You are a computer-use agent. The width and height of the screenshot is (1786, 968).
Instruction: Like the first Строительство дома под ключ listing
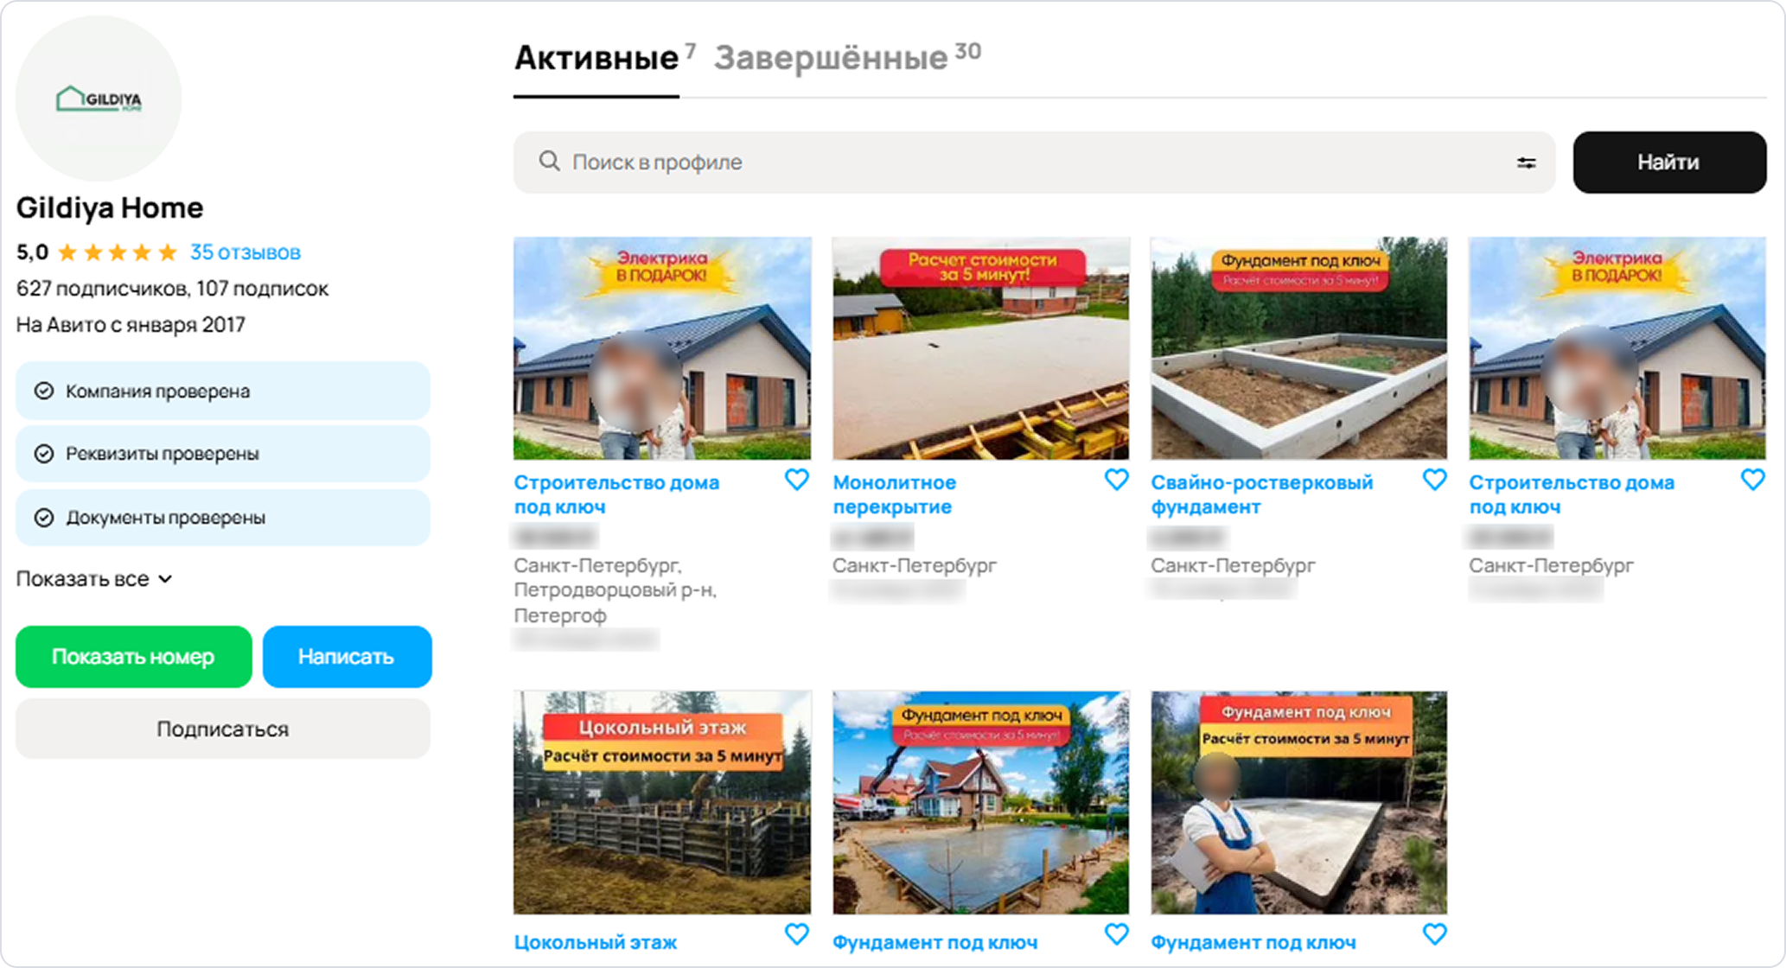tap(797, 480)
